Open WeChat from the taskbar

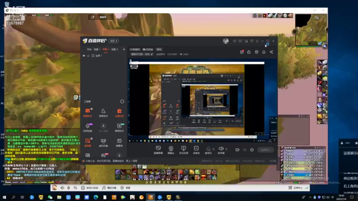point(50,197)
